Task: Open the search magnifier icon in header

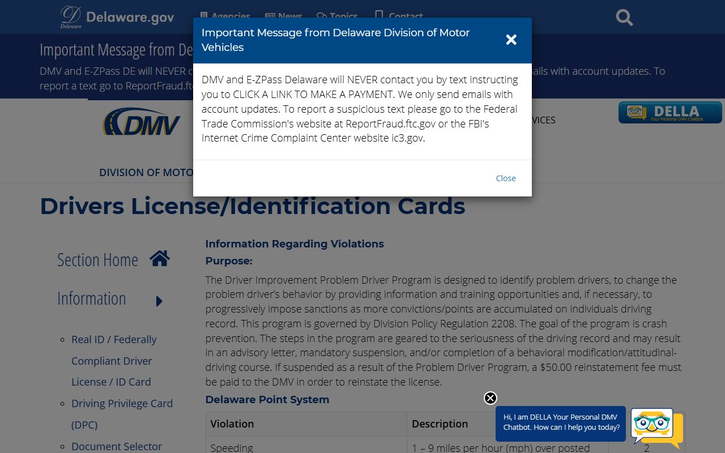Action: (624, 18)
